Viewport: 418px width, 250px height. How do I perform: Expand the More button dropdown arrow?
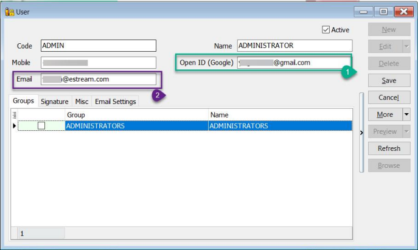[406, 114]
